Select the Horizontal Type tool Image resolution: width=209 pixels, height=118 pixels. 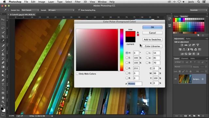pyautogui.click(x=3, y=85)
